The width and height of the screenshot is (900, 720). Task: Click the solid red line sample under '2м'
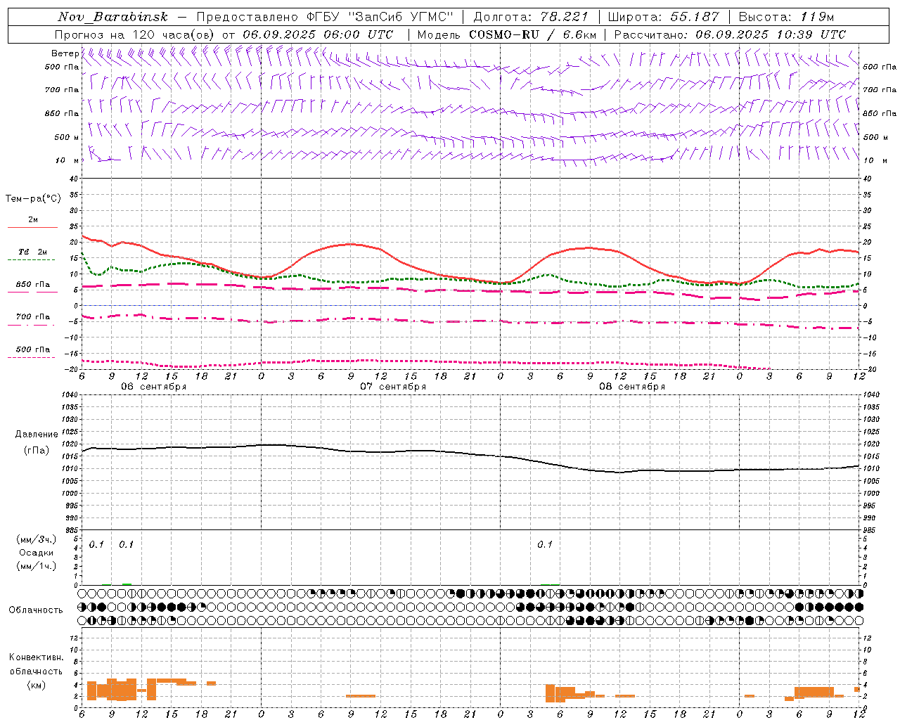[32, 228]
